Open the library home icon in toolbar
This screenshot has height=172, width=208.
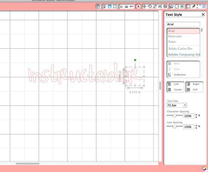(98, 6)
